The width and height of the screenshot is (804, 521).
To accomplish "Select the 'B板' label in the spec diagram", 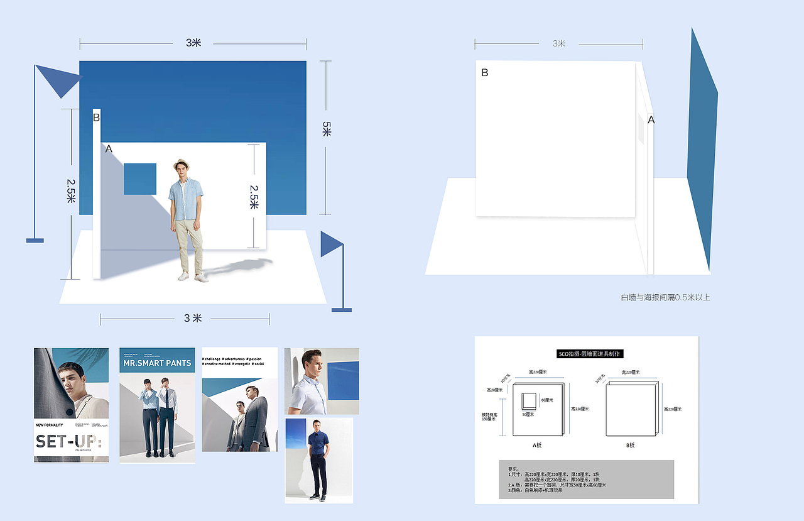I will [x=630, y=445].
